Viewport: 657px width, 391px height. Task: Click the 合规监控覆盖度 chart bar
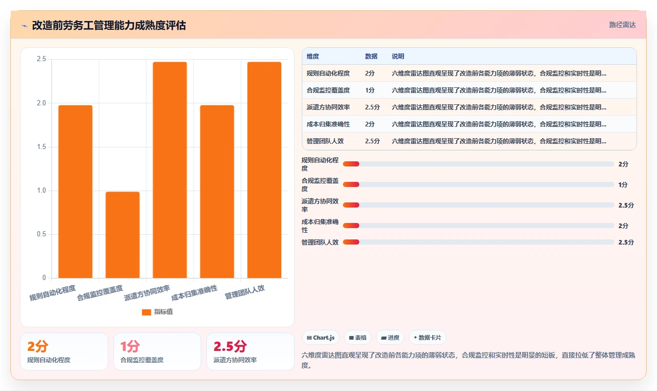pyautogui.click(x=123, y=235)
